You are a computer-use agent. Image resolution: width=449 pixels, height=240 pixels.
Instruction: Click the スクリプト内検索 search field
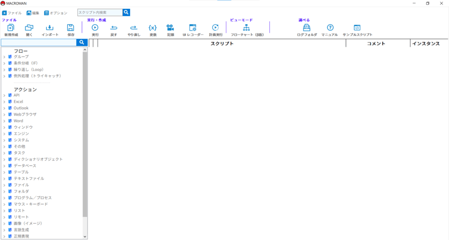(x=100, y=12)
